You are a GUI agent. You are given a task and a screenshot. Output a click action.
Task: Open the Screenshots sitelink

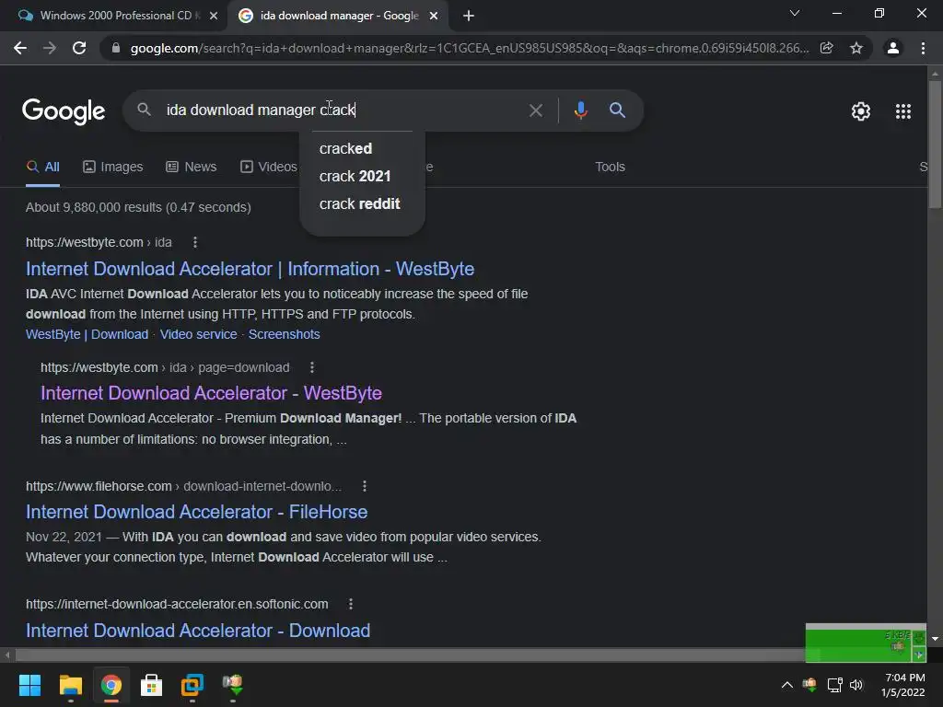tap(284, 334)
